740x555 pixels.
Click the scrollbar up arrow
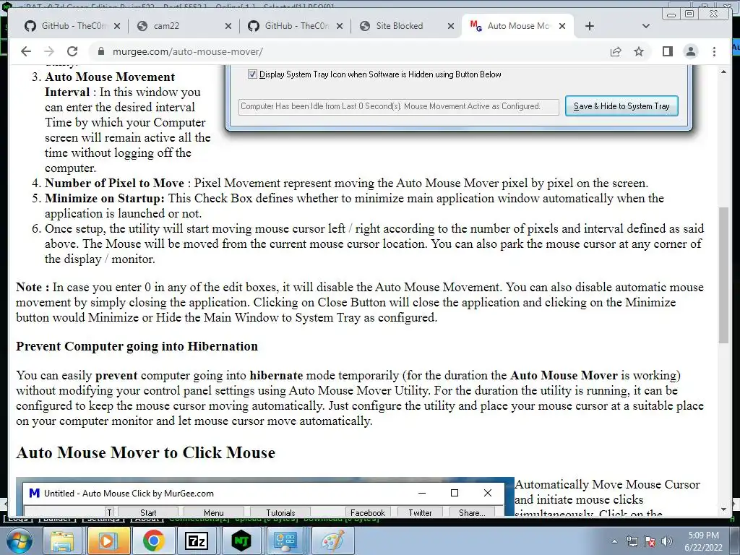(724, 72)
